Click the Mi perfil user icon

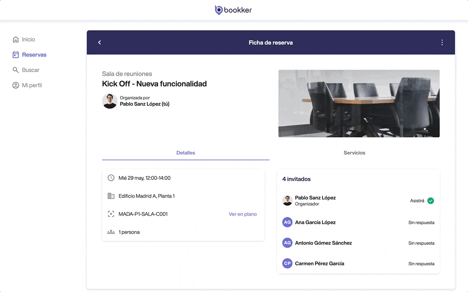(x=16, y=85)
